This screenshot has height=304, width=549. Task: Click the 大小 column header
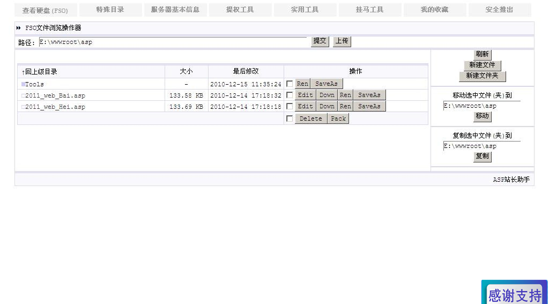coord(186,71)
